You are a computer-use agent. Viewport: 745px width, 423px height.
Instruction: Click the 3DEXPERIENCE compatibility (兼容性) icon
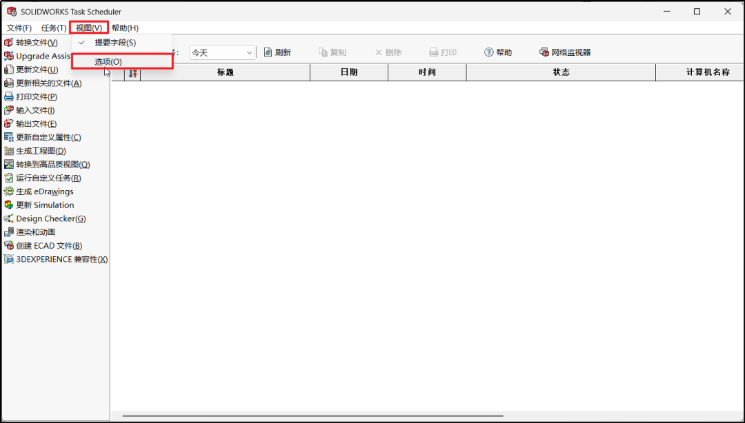pyautogui.click(x=8, y=259)
